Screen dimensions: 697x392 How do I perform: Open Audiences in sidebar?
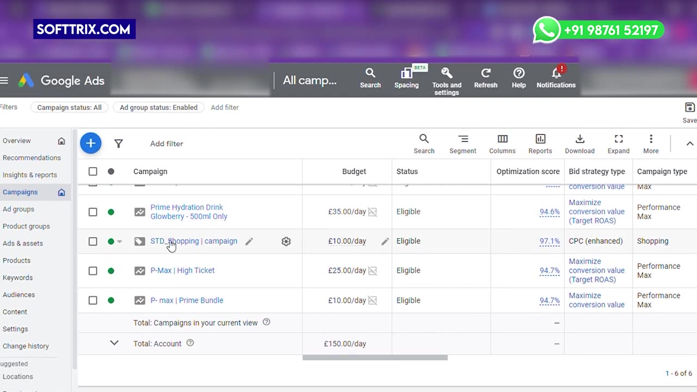19,295
